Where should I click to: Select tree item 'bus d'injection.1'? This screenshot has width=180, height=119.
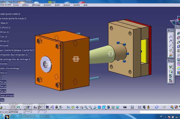14,55
